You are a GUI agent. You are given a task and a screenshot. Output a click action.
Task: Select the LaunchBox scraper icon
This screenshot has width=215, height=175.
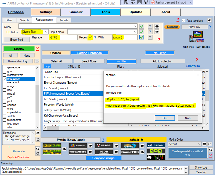[78, 146]
